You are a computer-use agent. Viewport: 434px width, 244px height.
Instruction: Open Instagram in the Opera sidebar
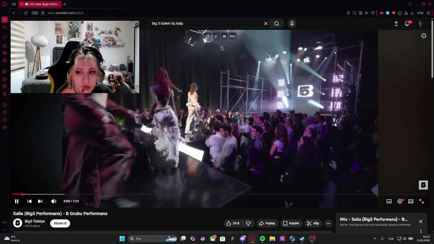(5, 86)
